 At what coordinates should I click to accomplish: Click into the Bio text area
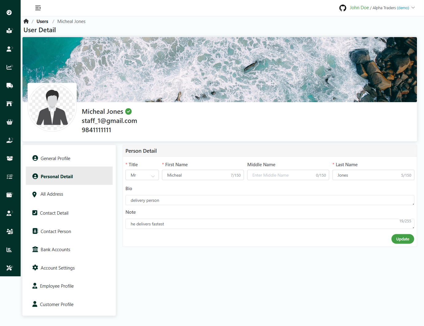point(270,200)
